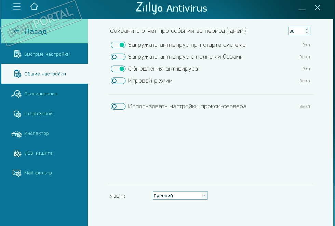
Task: Minimize the Zillya Antivirus window
Action: [x=302, y=10]
